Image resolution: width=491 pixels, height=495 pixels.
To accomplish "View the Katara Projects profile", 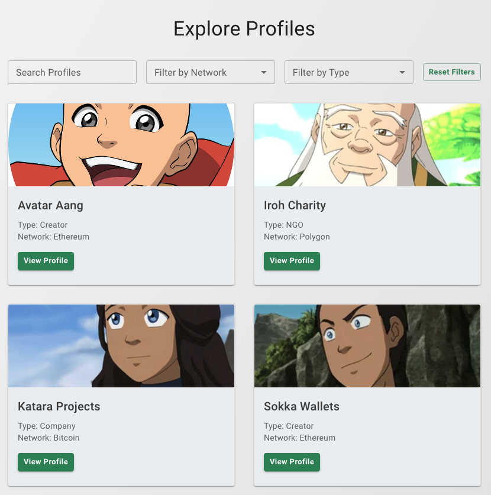I will click(x=46, y=462).
